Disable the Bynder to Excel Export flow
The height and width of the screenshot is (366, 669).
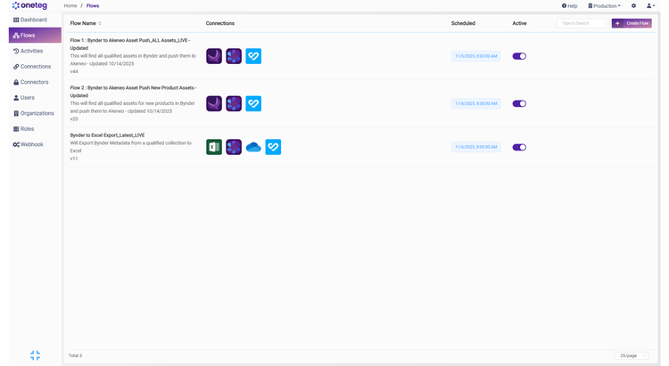point(519,148)
